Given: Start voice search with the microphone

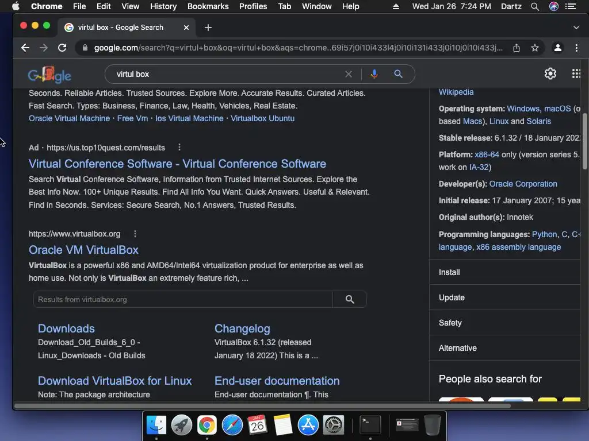Looking at the screenshot, I should [x=374, y=74].
